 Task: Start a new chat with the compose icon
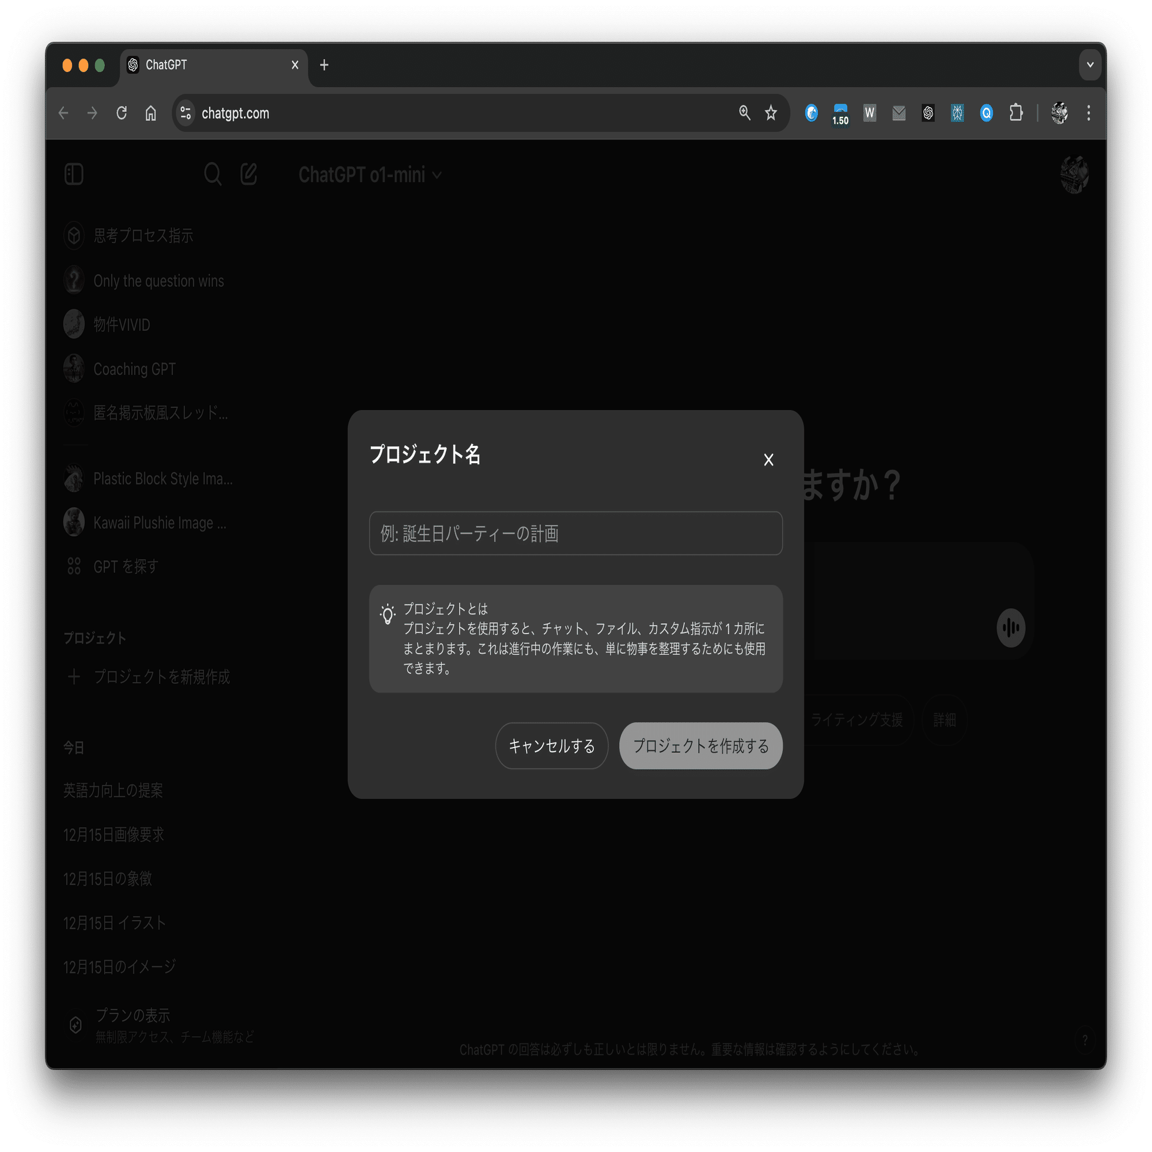[x=249, y=174]
